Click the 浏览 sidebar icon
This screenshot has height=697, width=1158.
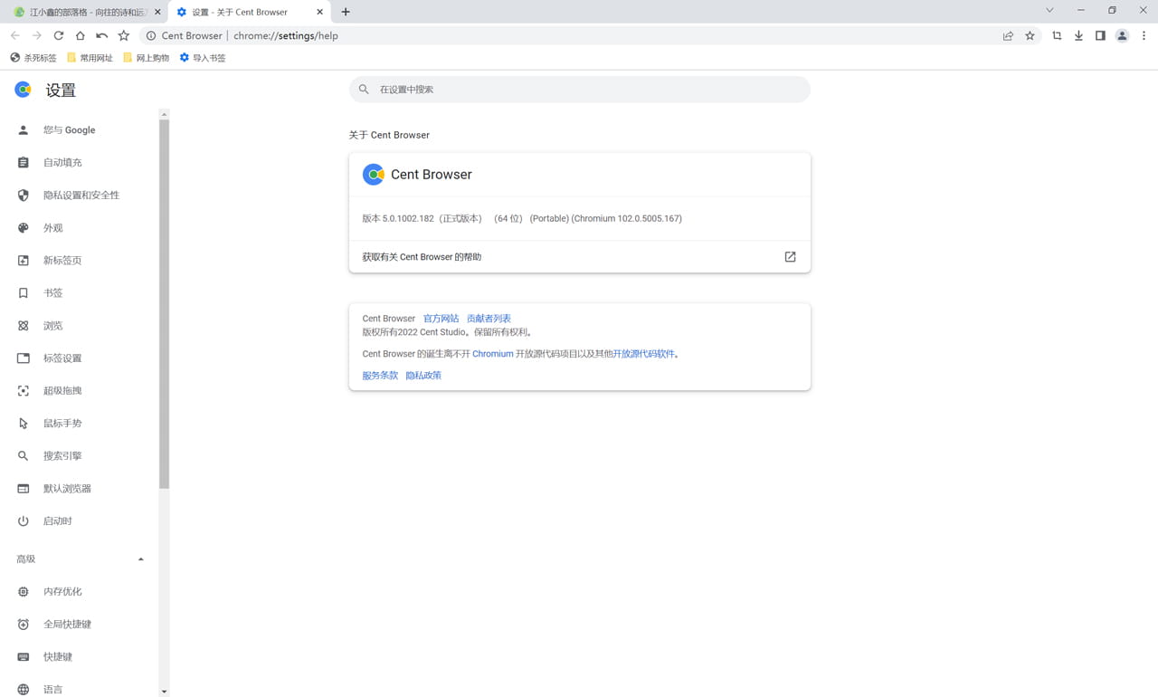click(x=24, y=326)
